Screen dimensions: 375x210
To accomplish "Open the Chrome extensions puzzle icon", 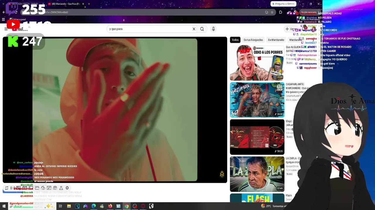I will [280, 12].
